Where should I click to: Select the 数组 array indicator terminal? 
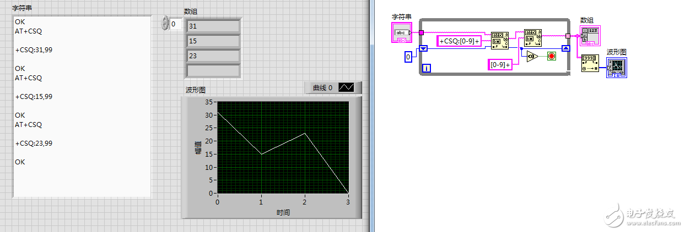pyautogui.click(x=590, y=36)
